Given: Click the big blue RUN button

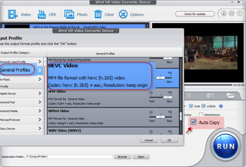Looking at the screenshot, I should (225, 146).
